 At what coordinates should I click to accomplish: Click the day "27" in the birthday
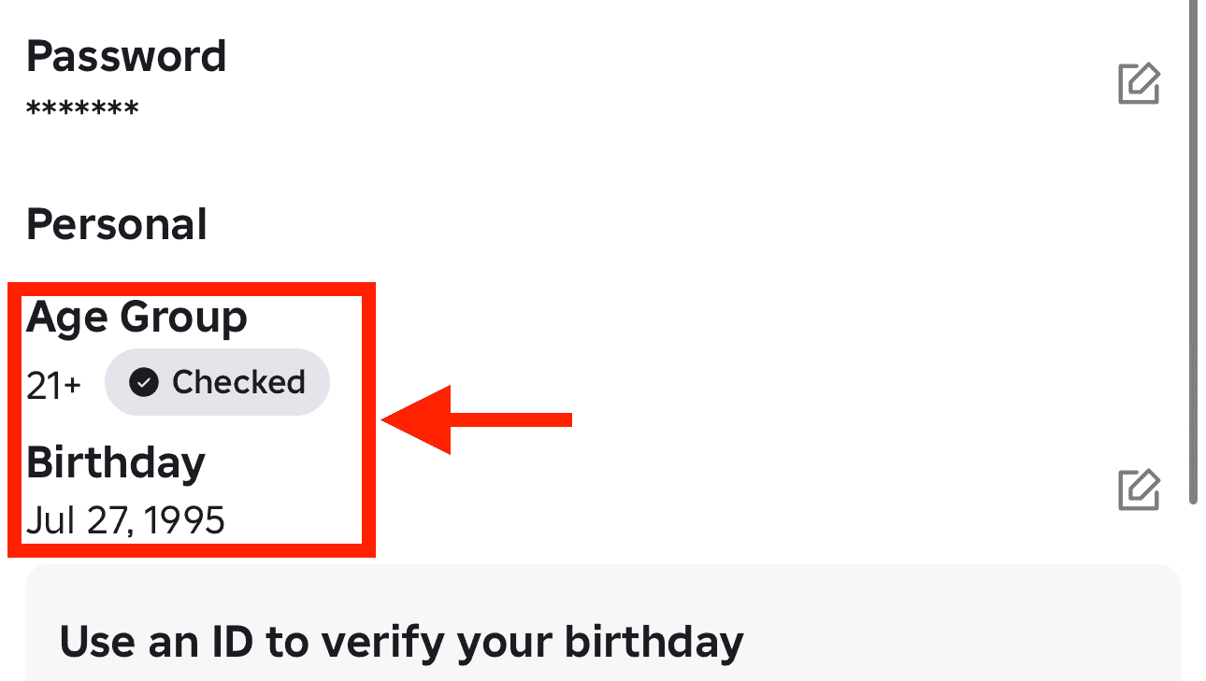click(x=104, y=520)
